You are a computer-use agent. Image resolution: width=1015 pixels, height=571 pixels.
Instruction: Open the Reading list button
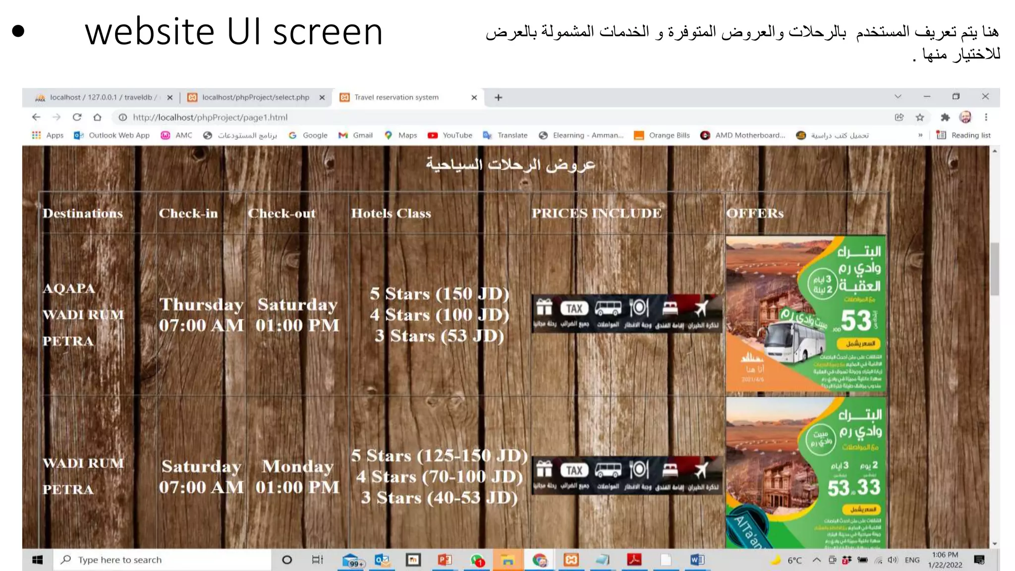[x=963, y=135]
